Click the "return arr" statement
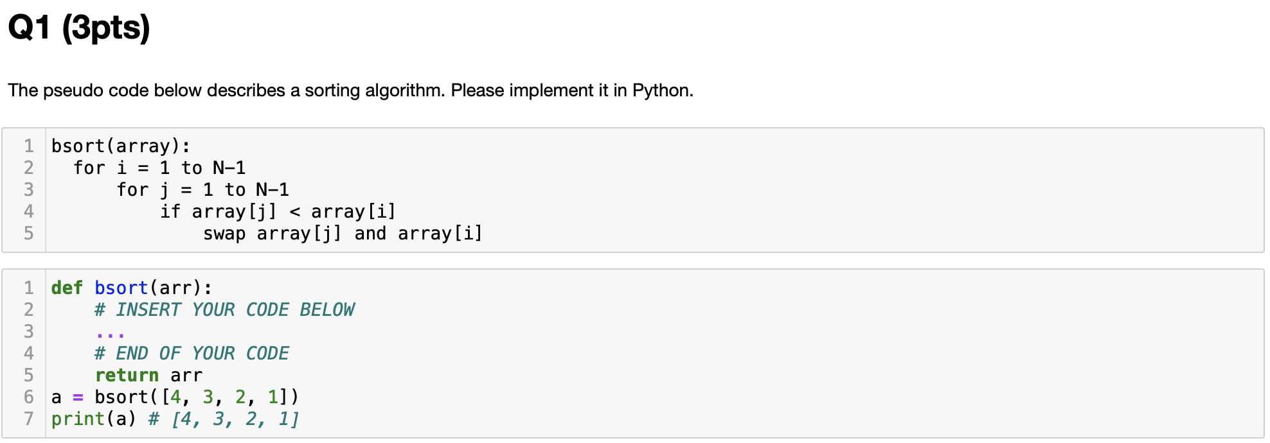 (x=148, y=376)
